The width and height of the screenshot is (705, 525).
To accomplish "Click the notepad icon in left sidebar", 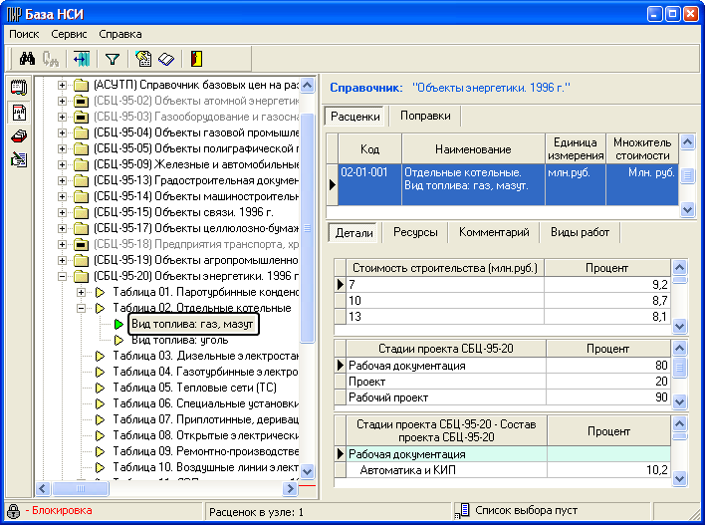I will (18, 88).
